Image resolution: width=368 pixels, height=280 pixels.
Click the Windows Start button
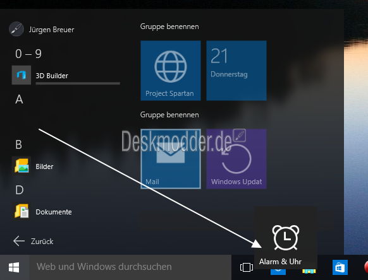(x=14, y=267)
